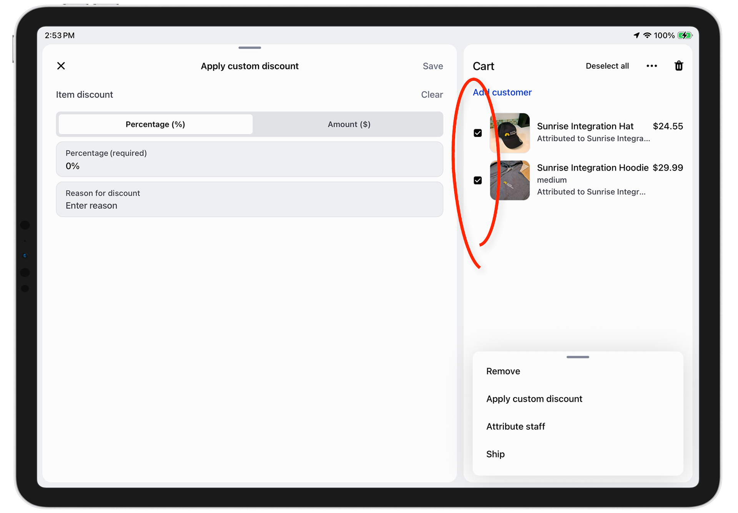Tap the Wi-Fi icon in the status bar

coord(647,35)
